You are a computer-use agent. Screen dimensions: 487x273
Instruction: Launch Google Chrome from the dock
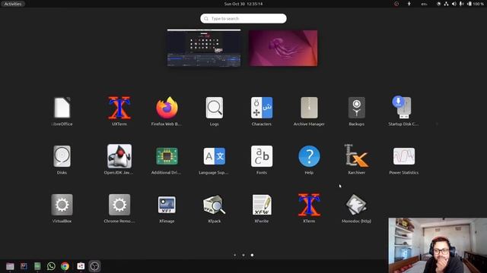65,266
